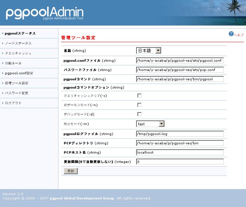The width and height of the screenshot is (246, 207).
Task: Click the ヘルプ help link
Action: (x=239, y=35)
